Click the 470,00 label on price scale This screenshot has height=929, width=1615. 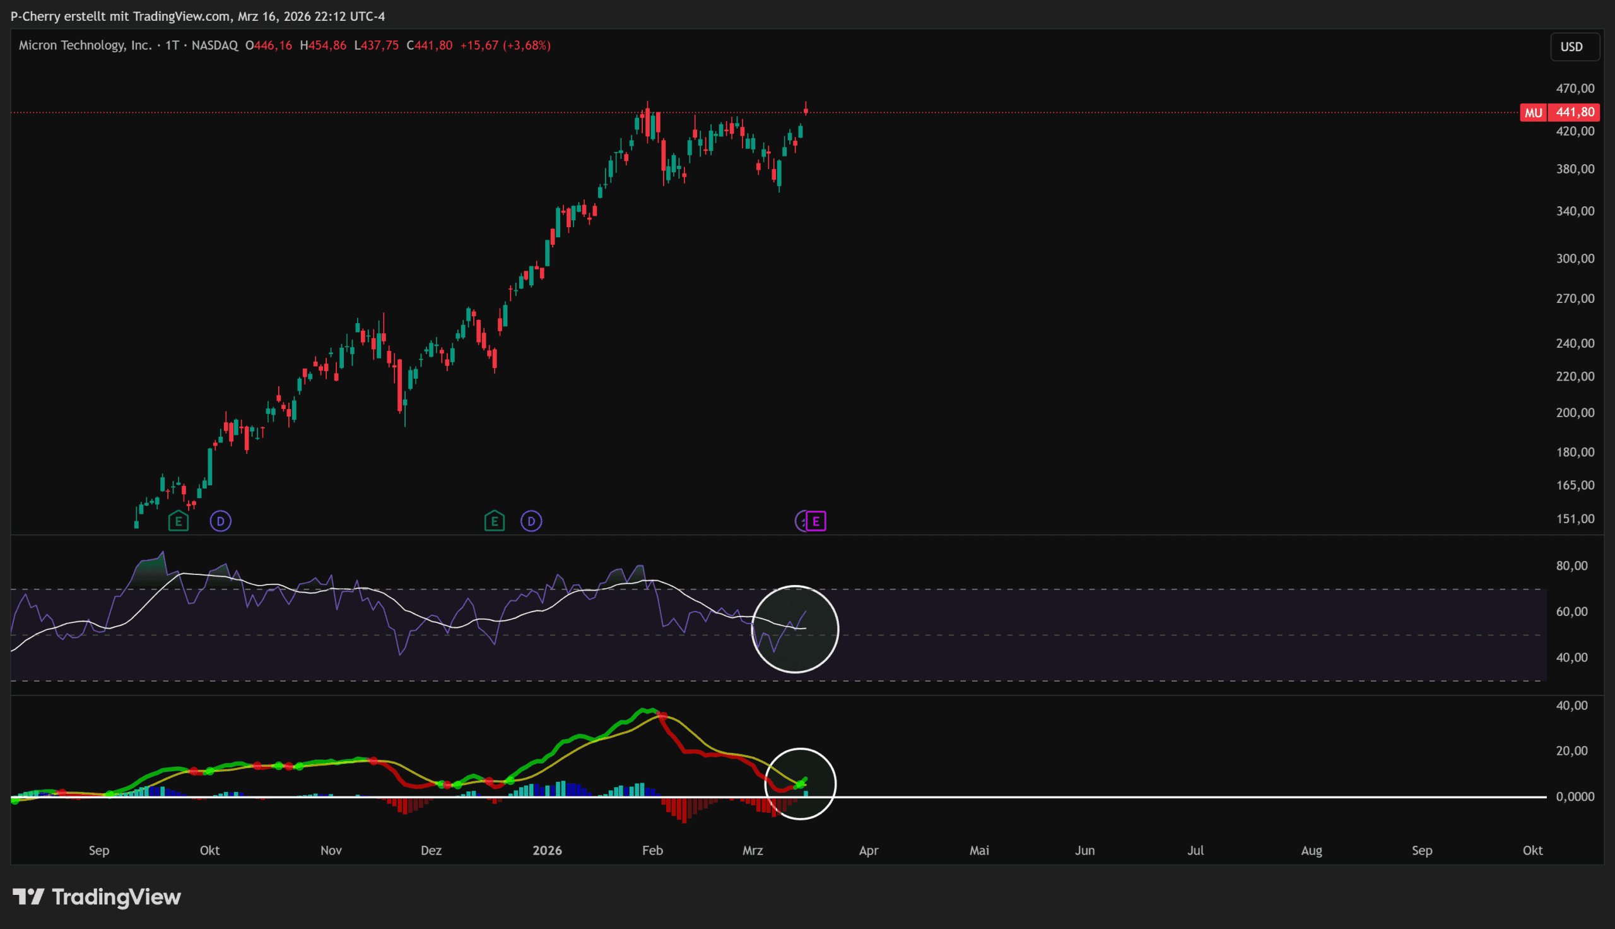pos(1575,88)
